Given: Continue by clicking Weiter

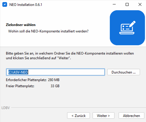Looking at the screenshot, I should pos(103,116).
